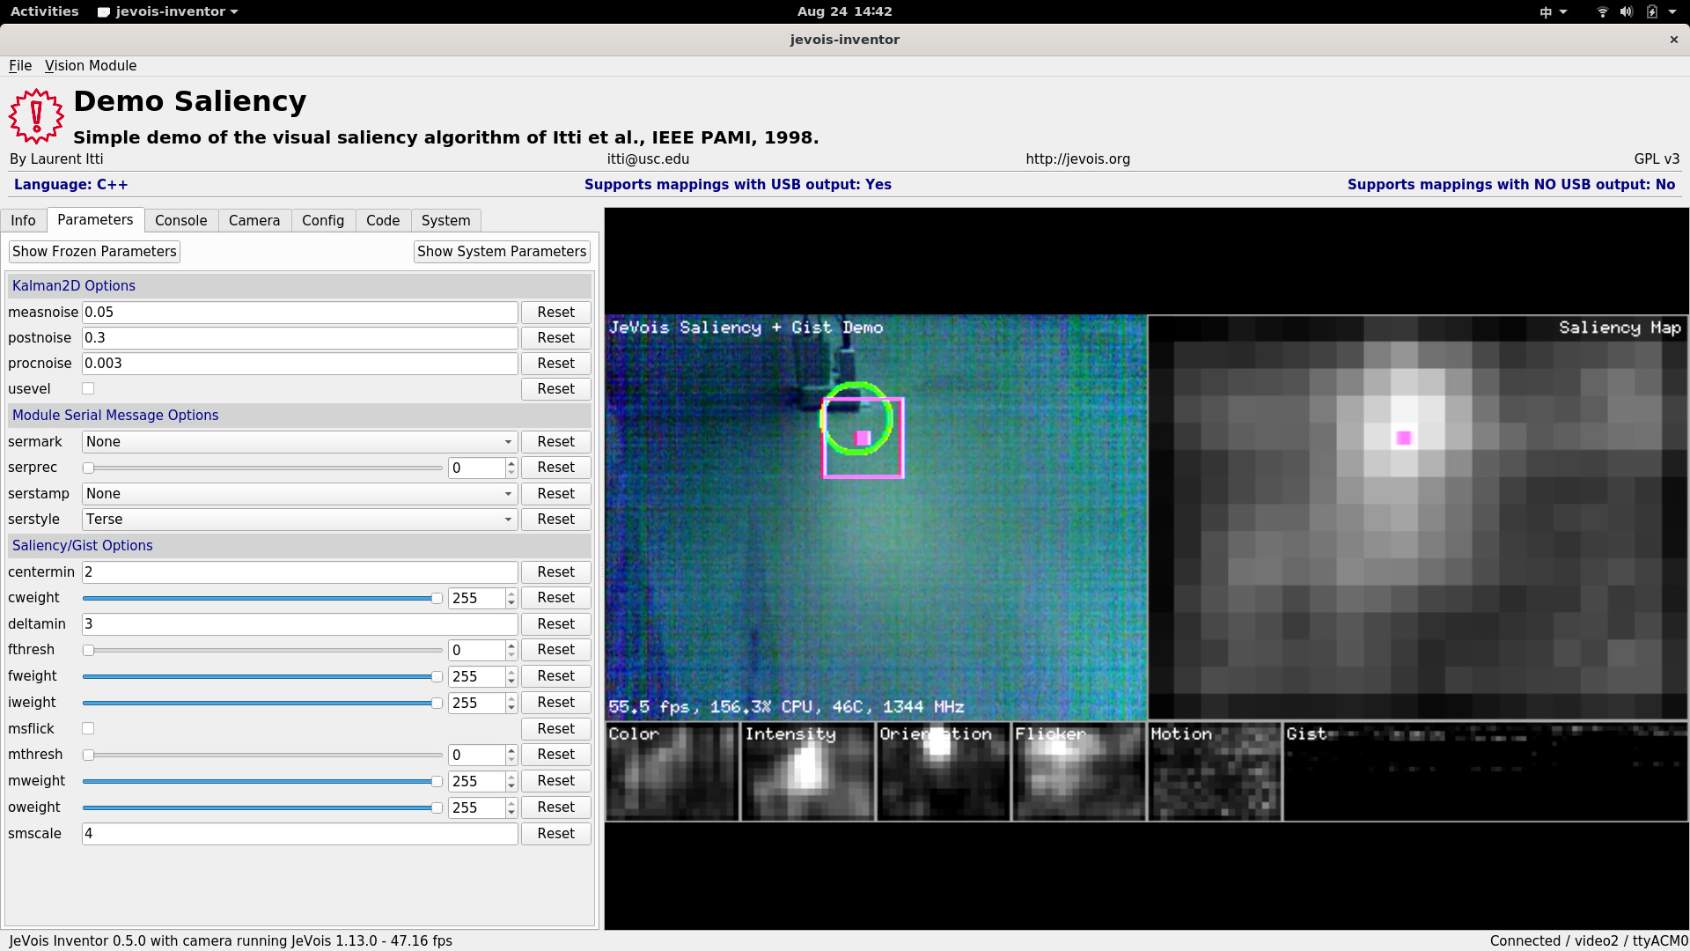Click the Intensity feature map thumbnail
This screenshot has width=1690, height=951.
pyautogui.click(x=807, y=772)
